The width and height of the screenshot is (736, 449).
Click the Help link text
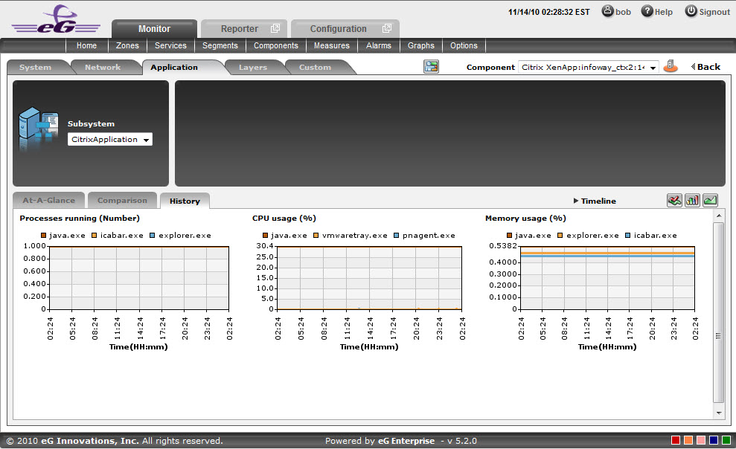664,12
